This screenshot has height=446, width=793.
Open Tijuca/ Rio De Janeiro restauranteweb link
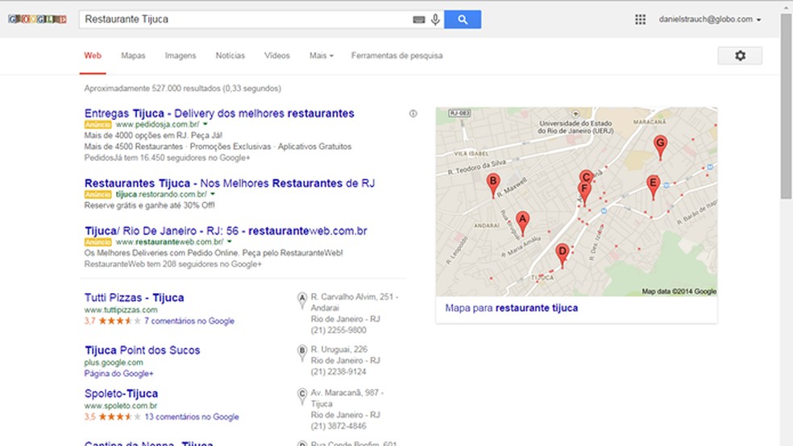[x=226, y=231]
